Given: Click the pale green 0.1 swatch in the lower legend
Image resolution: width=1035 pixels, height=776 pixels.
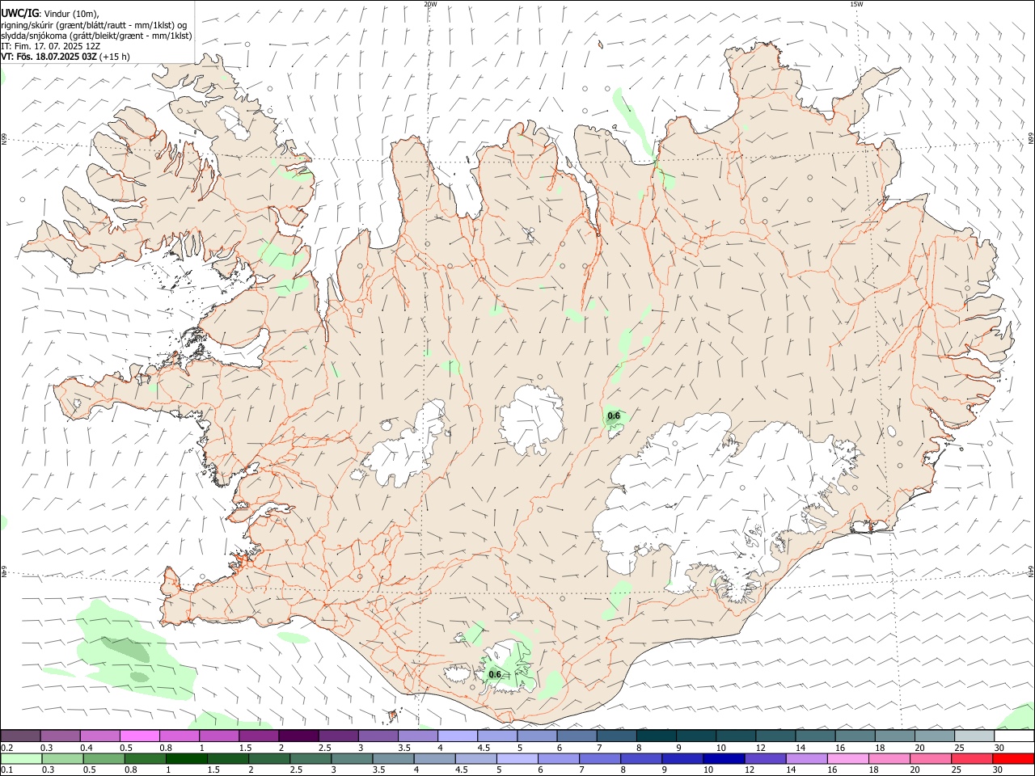Looking at the screenshot, I should click(x=21, y=759).
